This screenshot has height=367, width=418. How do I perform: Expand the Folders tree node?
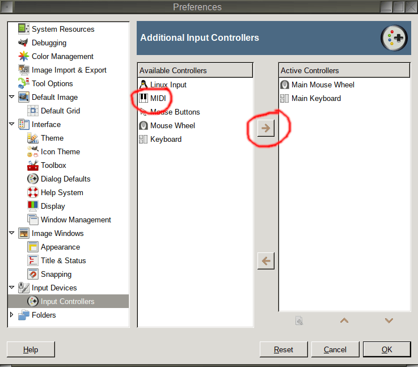(x=11, y=314)
